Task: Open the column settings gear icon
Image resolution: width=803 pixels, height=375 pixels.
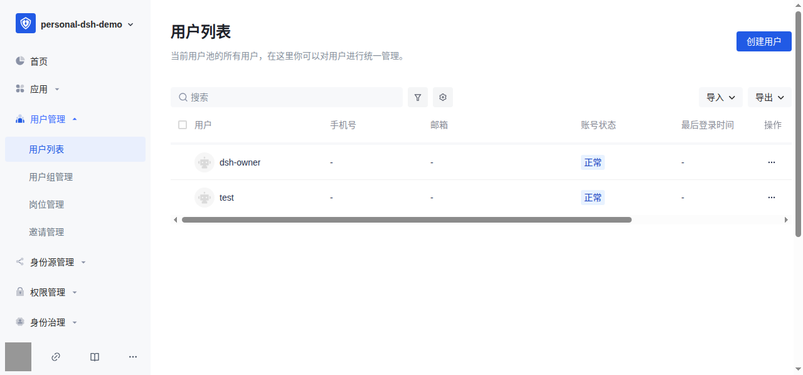Action: [x=443, y=97]
